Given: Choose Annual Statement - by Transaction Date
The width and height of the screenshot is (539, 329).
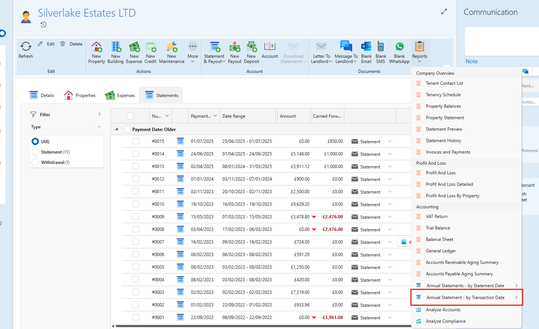Looking at the screenshot, I should 465,298.
